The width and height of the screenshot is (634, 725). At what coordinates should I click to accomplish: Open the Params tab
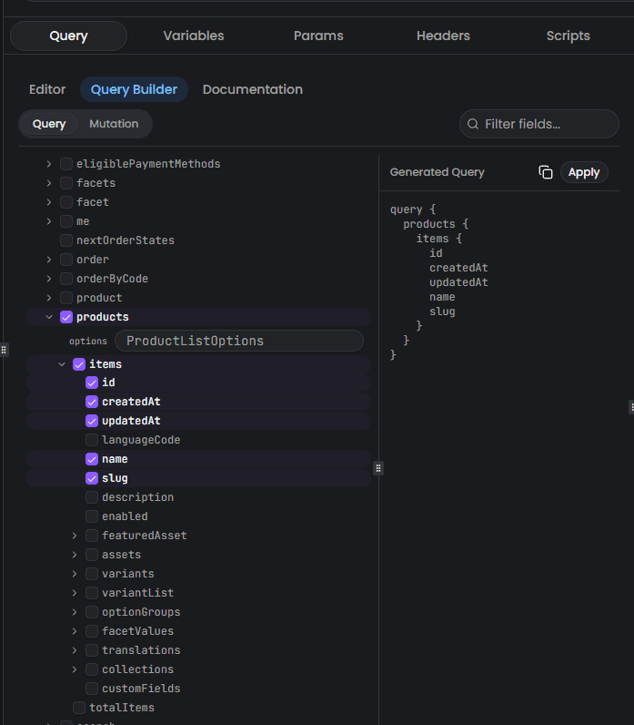318,36
